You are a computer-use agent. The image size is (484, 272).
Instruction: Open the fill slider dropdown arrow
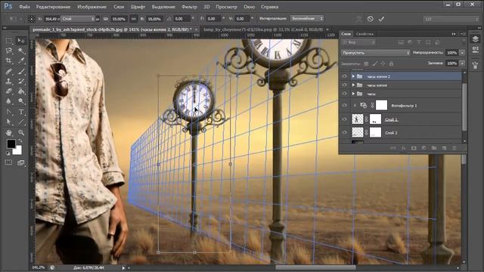462,63
